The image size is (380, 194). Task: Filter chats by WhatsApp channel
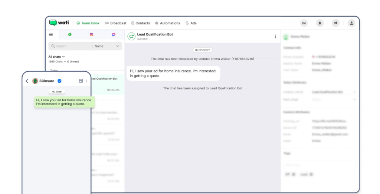pyautogui.click(x=70, y=35)
